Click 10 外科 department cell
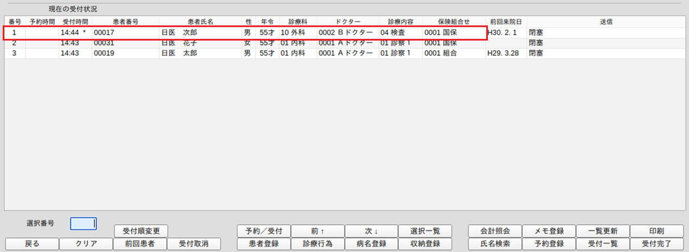 pyautogui.click(x=293, y=32)
